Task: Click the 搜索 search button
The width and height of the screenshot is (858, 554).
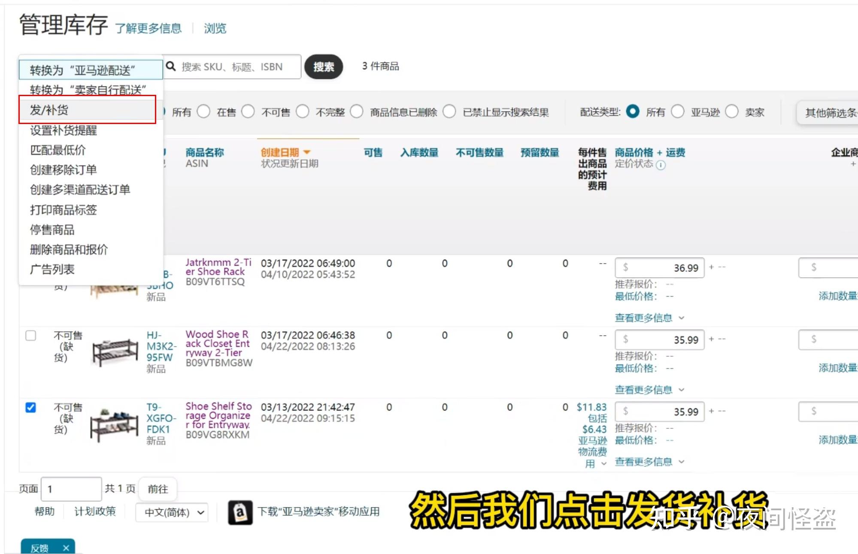Action: [x=324, y=67]
